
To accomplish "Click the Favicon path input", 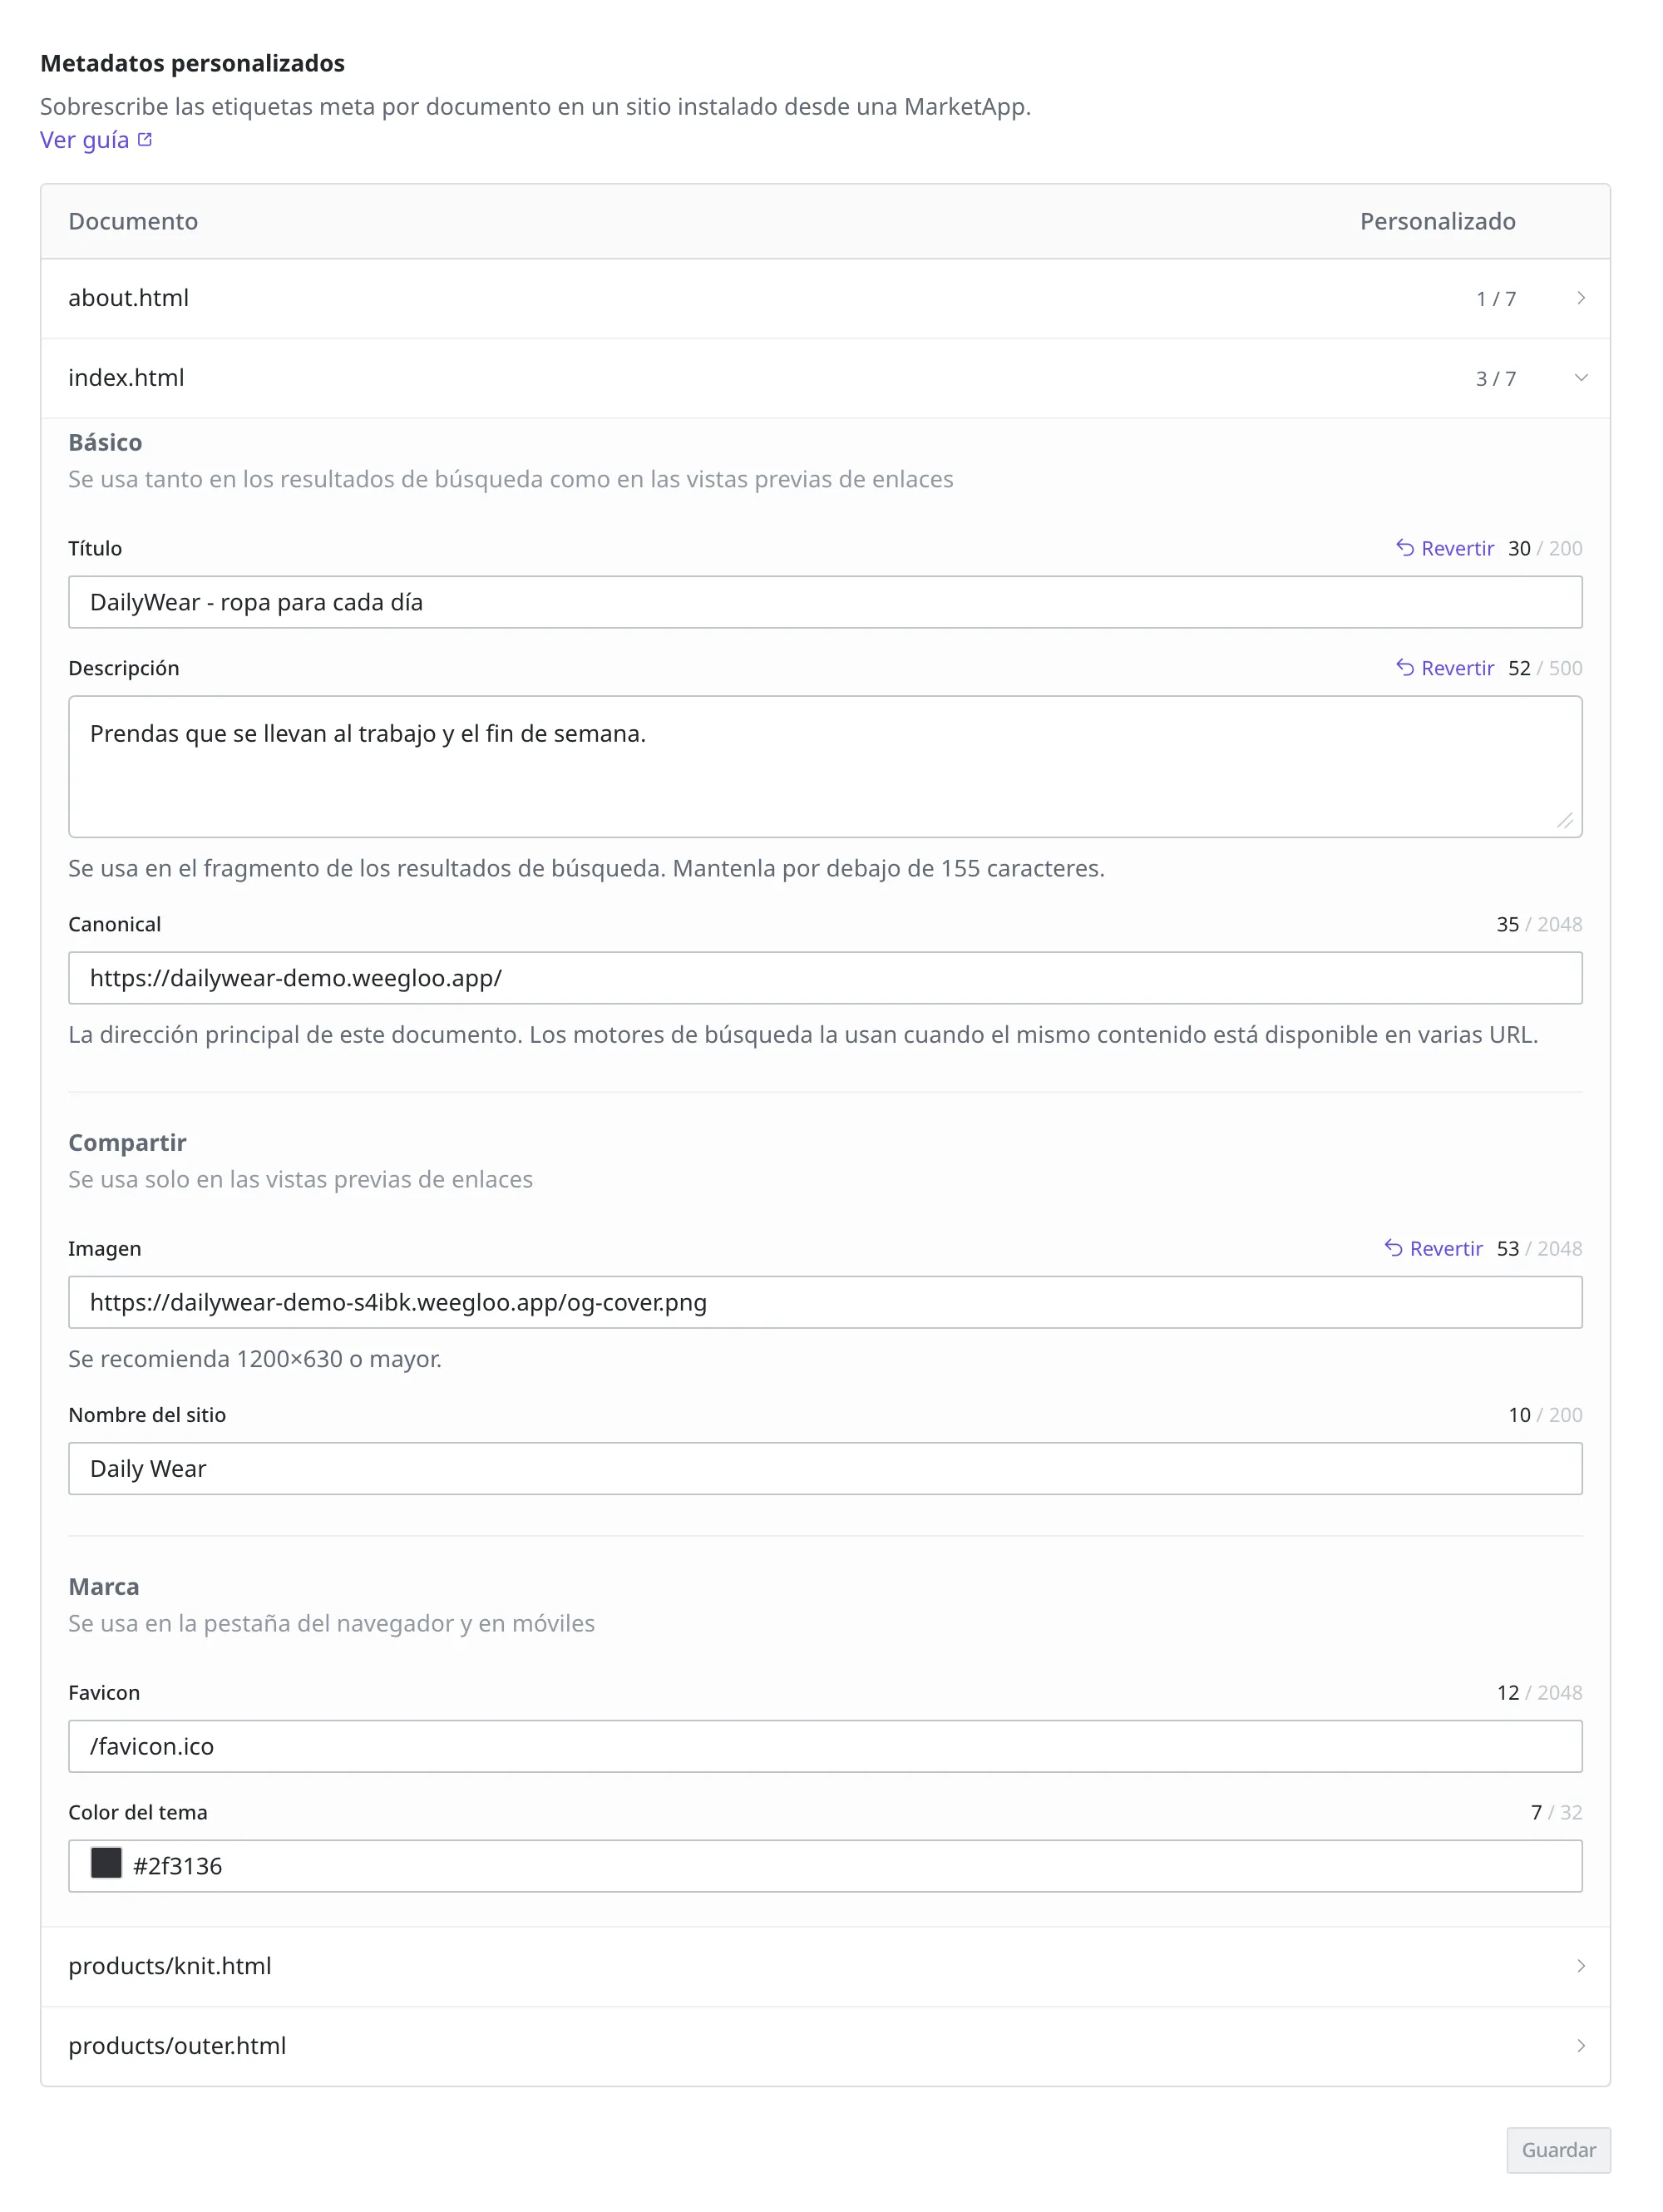I will coord(825,1746).
